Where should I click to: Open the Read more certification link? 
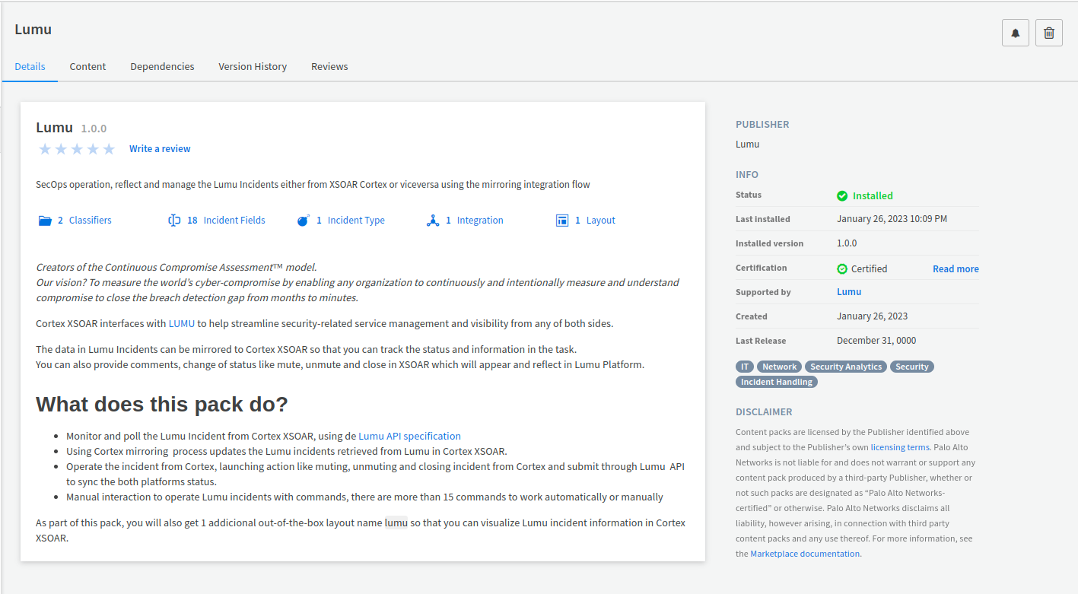(956, 268)
